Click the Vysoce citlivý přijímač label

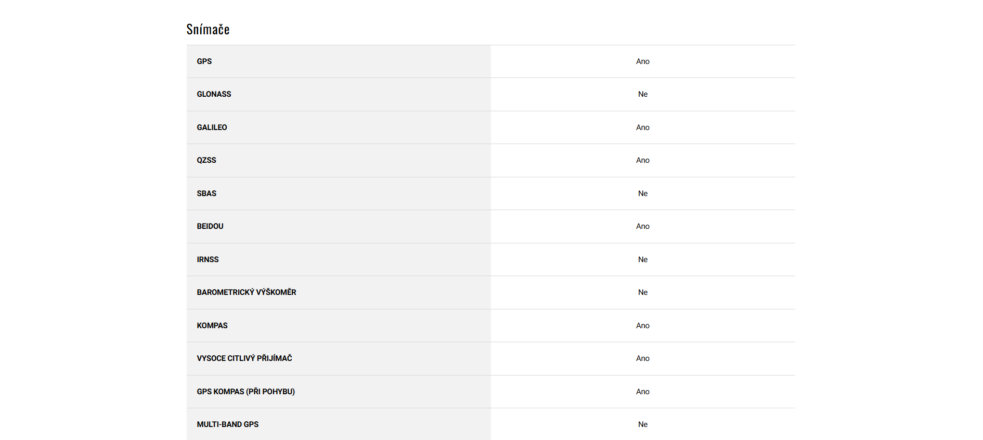[244, 358]
